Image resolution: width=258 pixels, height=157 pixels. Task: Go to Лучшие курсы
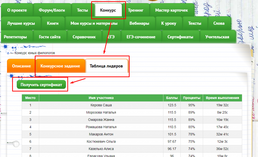point(21,23)
